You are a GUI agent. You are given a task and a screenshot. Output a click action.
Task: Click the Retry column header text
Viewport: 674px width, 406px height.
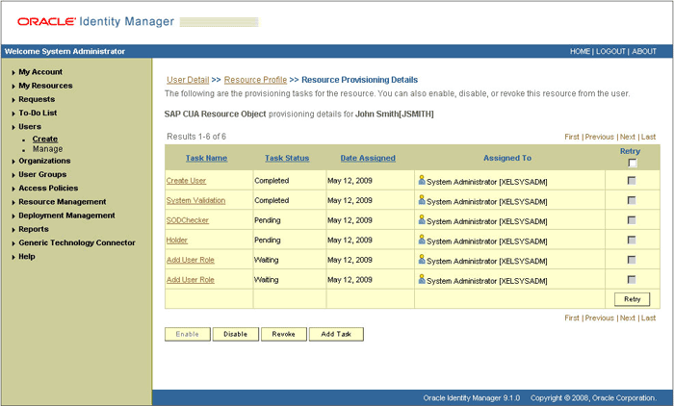click(x=630, y=151)
